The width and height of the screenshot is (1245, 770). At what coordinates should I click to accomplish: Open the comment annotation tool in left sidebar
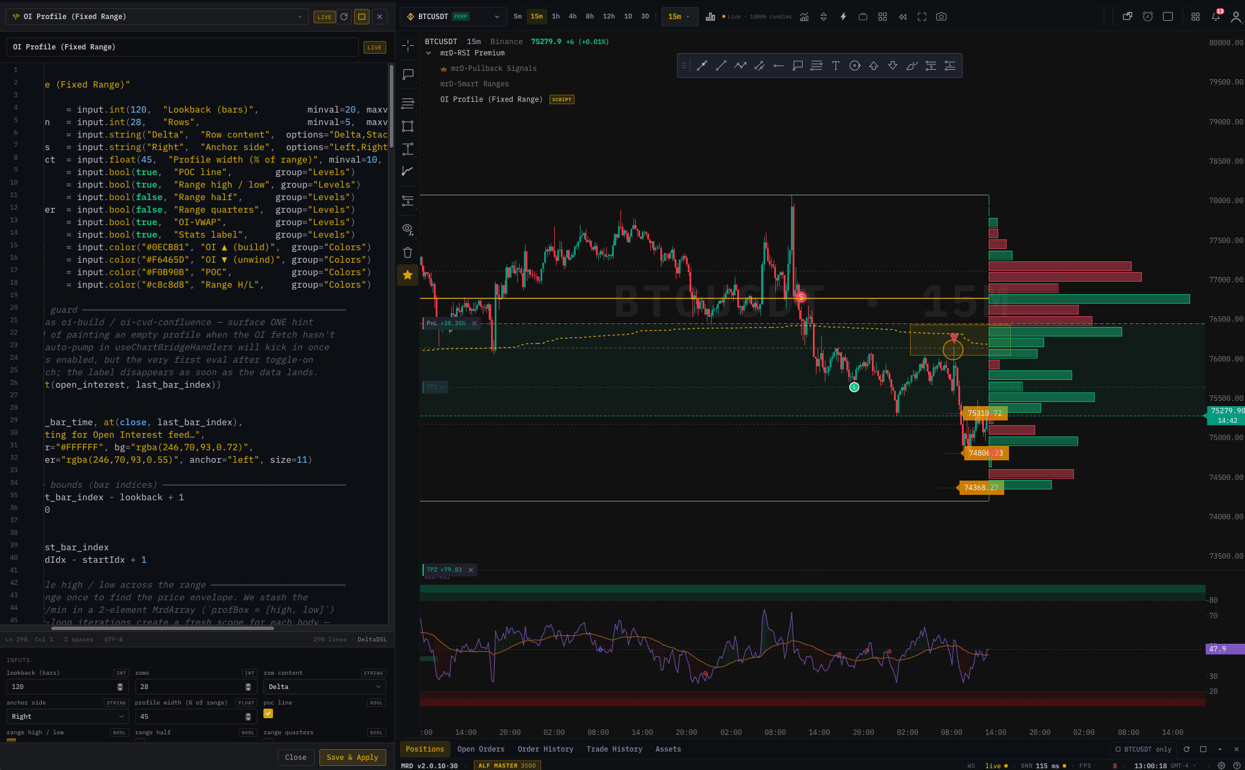[408, 74]
